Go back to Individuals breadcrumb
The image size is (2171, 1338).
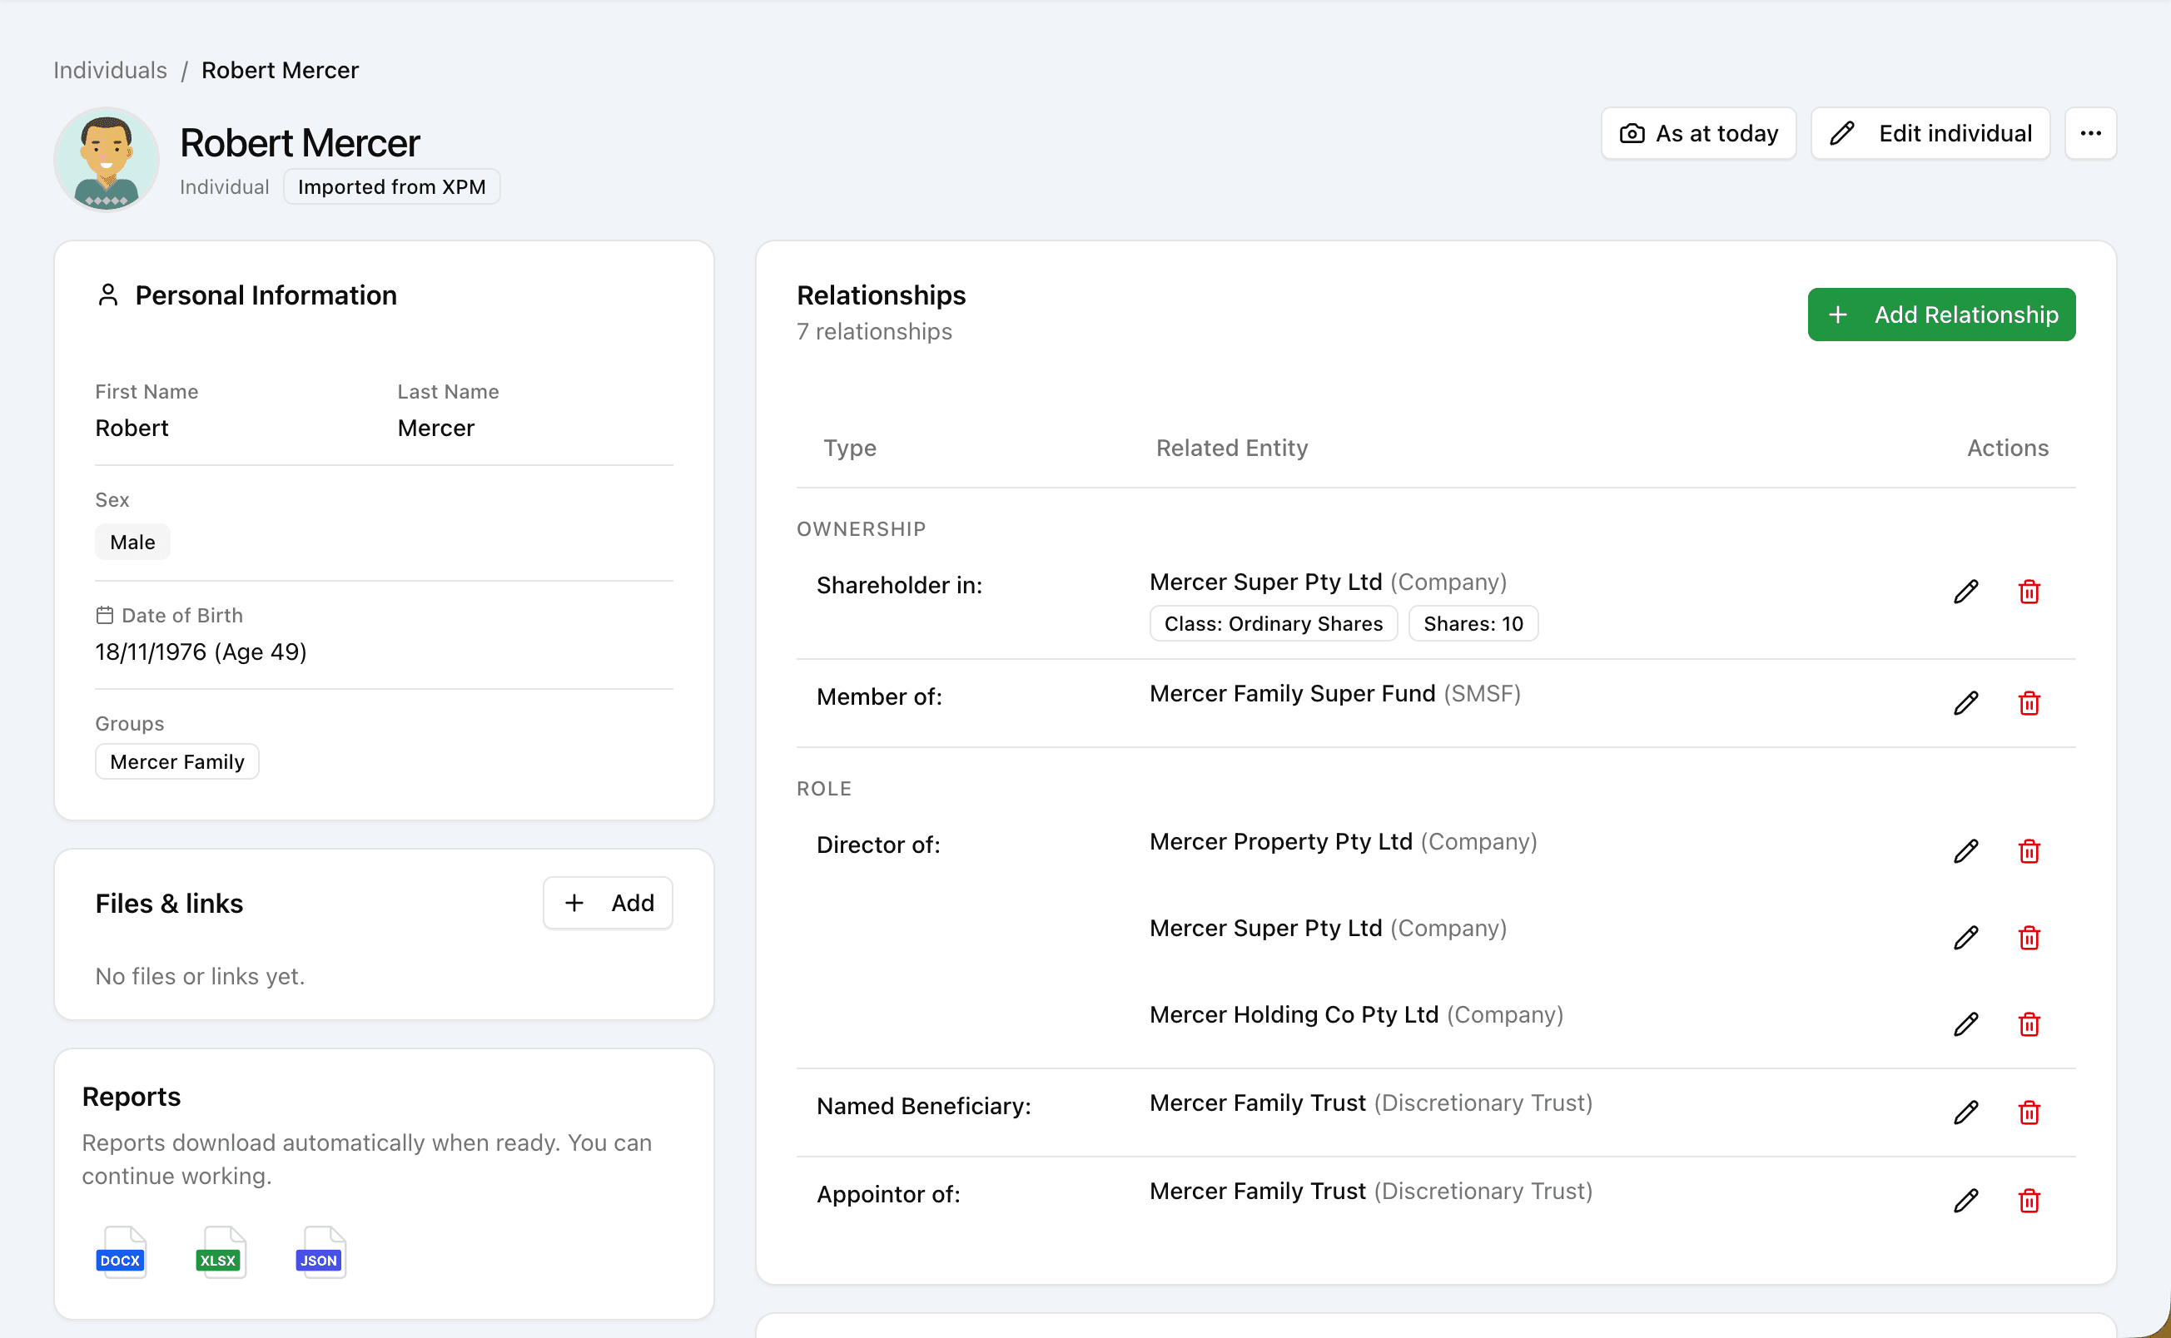coord(110,70)
